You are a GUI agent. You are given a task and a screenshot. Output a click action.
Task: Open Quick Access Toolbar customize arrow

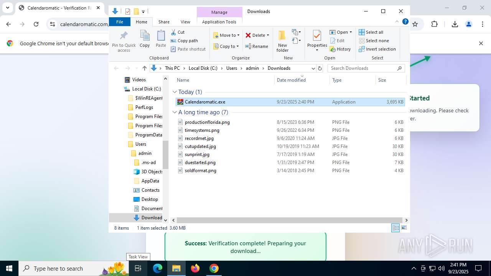(x=143, y=11)
